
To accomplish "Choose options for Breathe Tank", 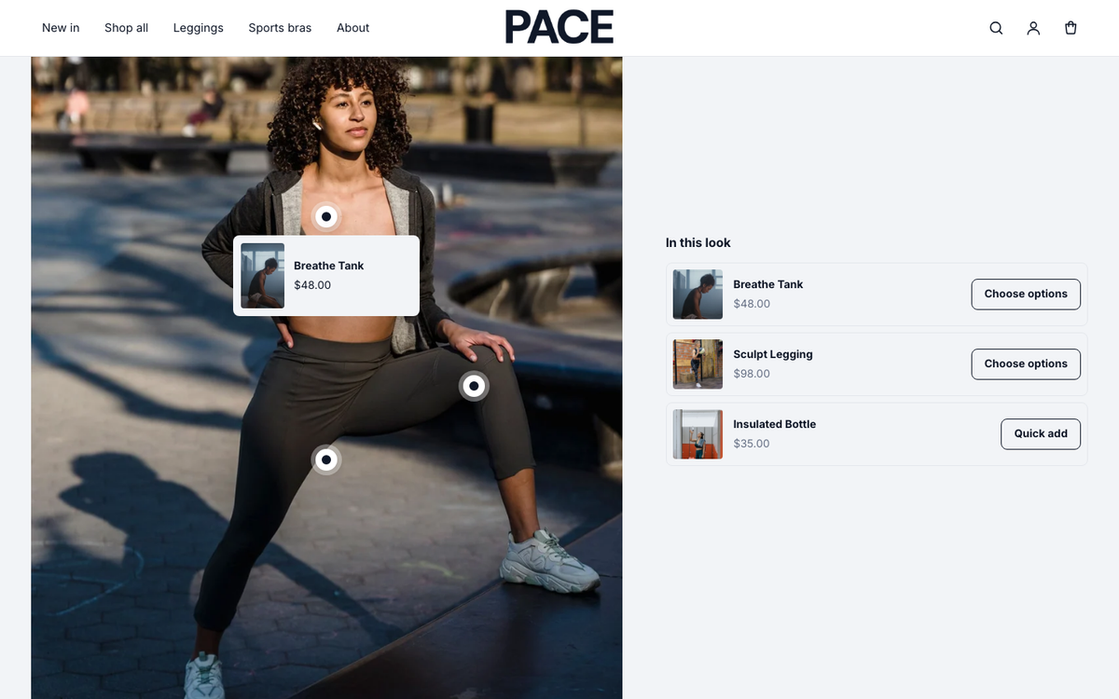I will (1026, 294).
